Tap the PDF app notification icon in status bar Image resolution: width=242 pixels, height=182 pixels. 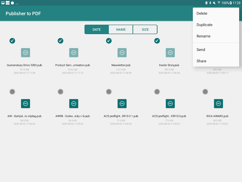click(8, 3)
